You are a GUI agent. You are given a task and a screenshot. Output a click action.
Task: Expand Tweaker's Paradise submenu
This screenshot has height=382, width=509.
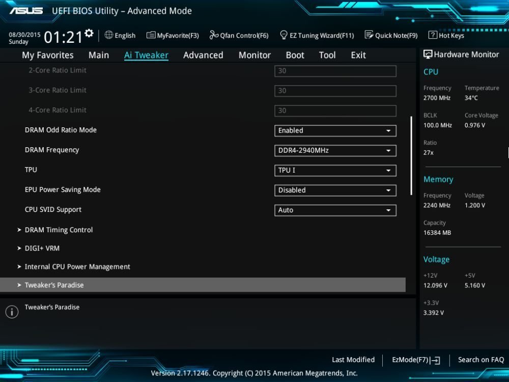coord(203,285)
